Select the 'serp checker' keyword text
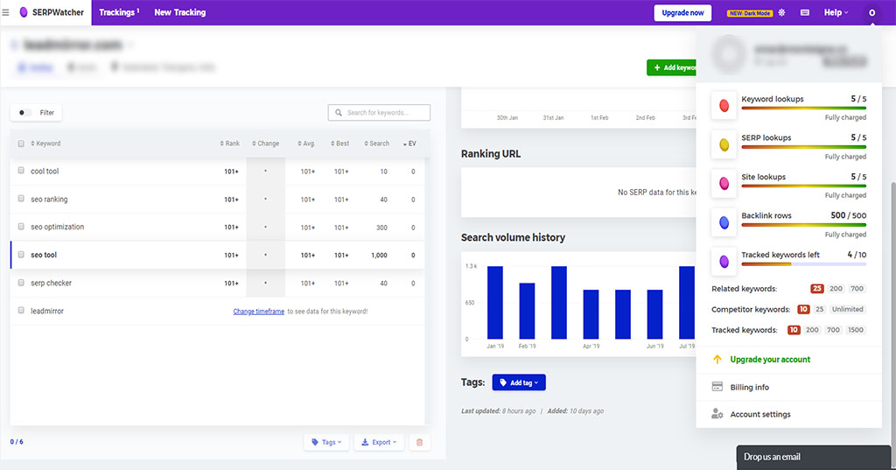The image size is (896, 470). click(x=51, y=283)
